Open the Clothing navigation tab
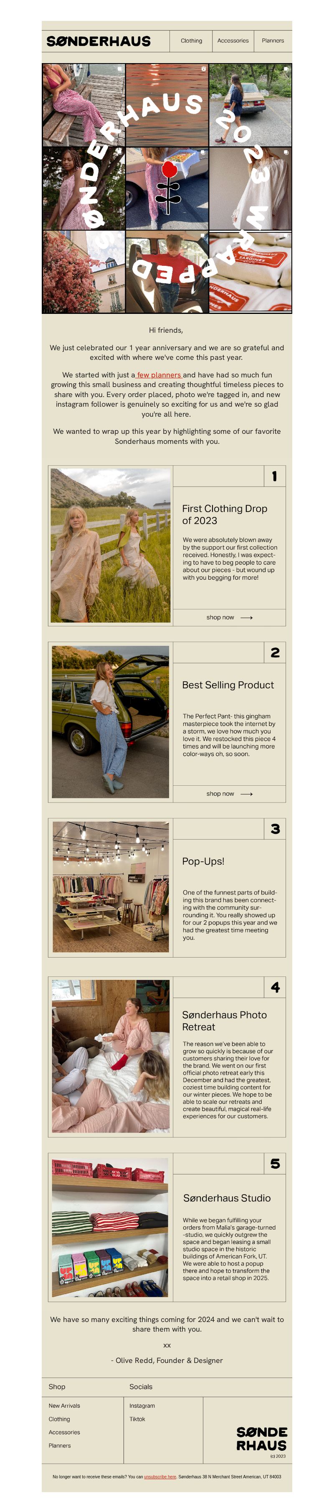The width and height of the screenshot is (334, 1508). 191,41
